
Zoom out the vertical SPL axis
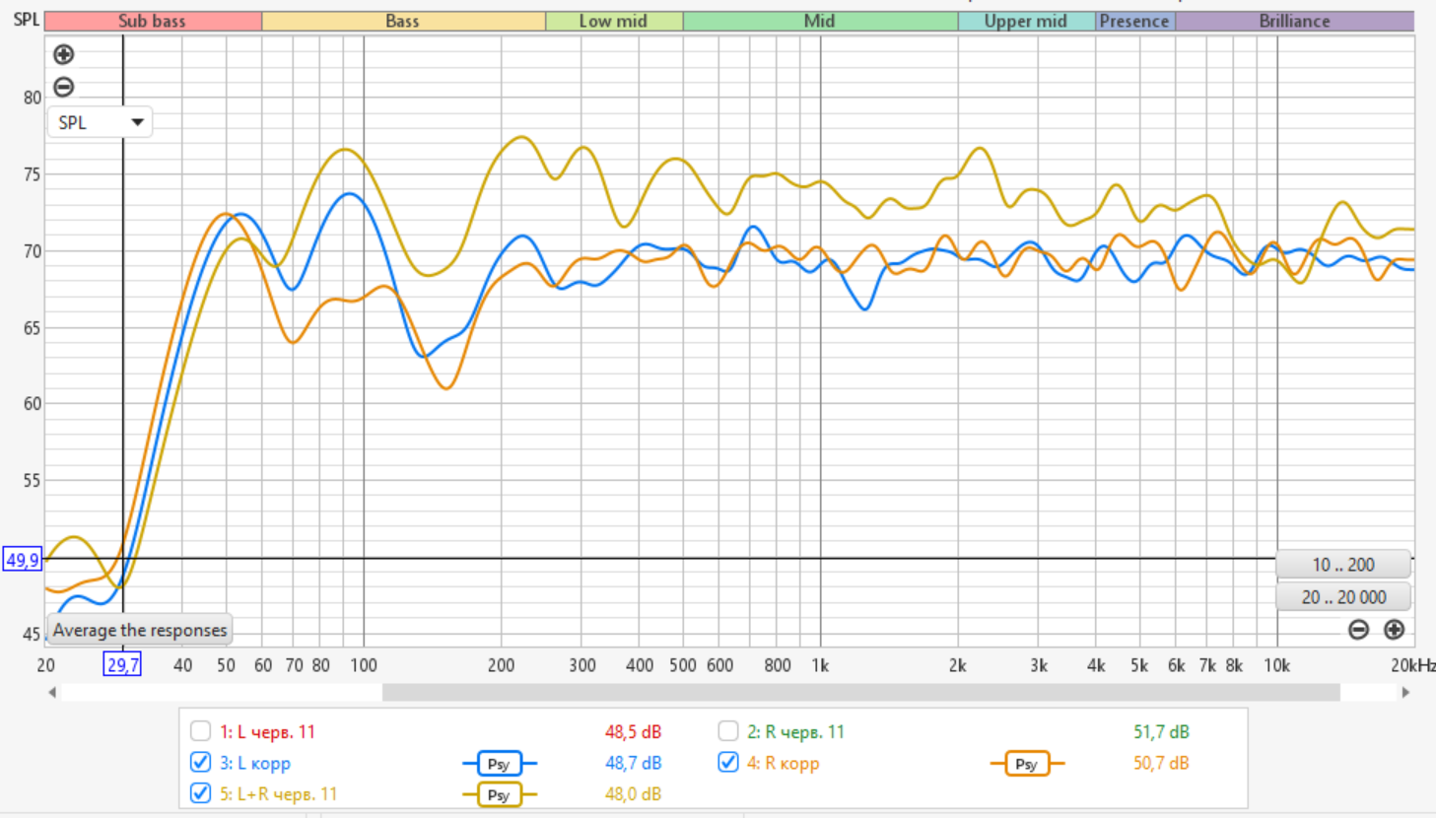click(x=64, y=87)
